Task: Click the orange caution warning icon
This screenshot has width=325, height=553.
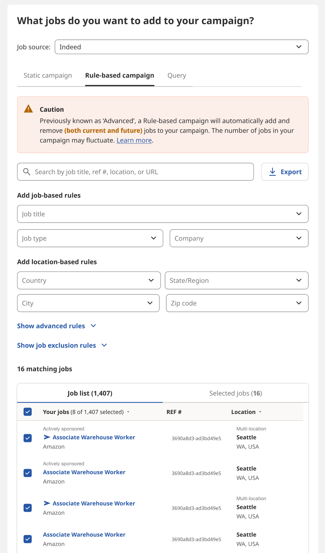Action: point(29,109)
